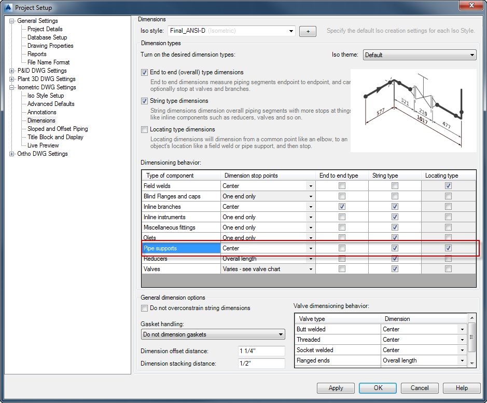The image size is (487, 403).
Task: Select Iso Style Setup tree item
Action: (46, 96)
